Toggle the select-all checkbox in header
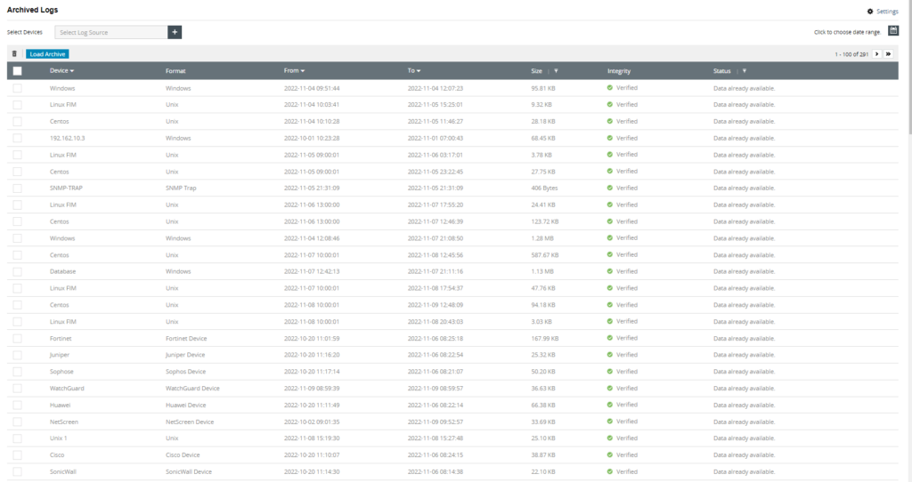This screenshot has width=912, height=482. pos(17,71)
